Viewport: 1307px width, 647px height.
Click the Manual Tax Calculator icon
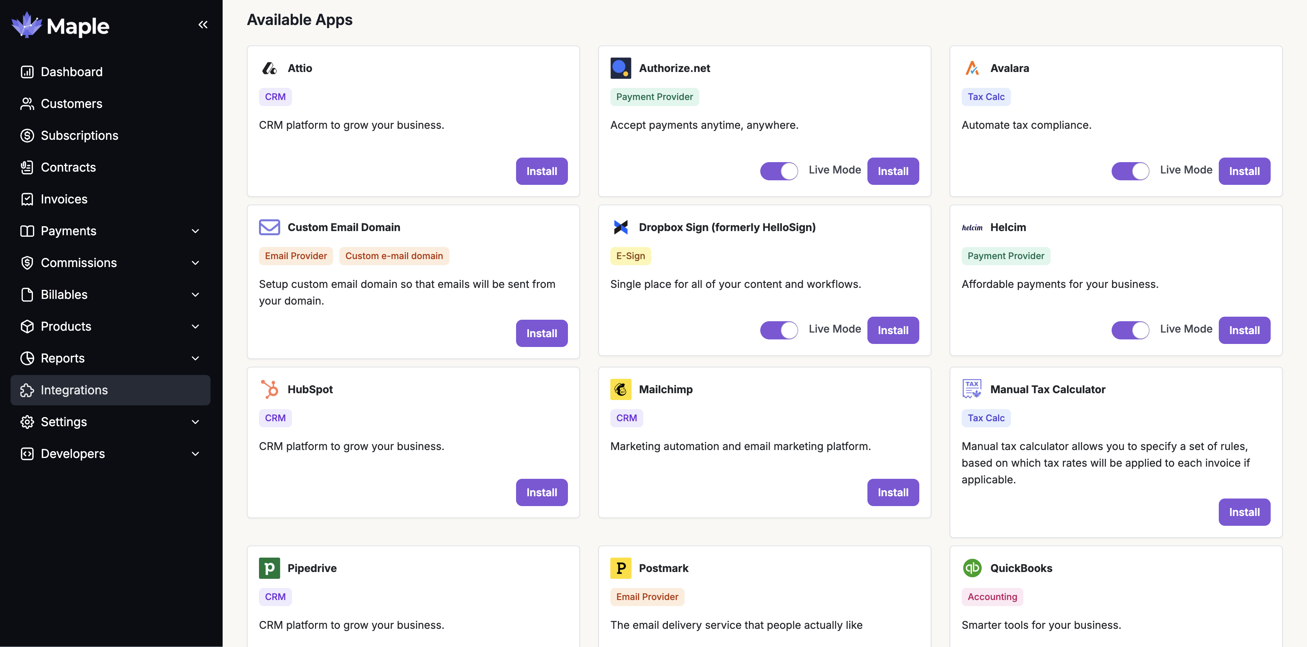click(972, 389)
